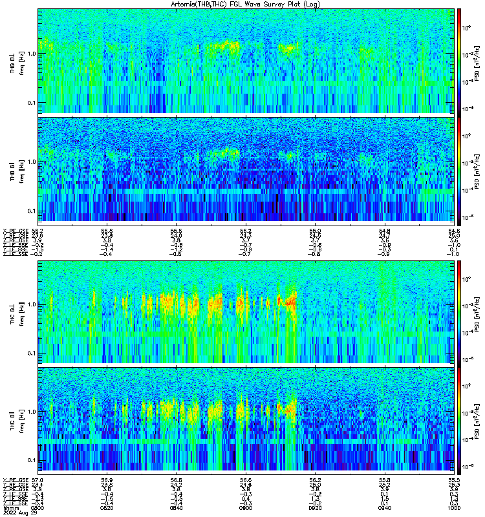Click 'X_RE_GSE' label under the THC panels
This screenshot has width=485, height=517.
(16, 480)
